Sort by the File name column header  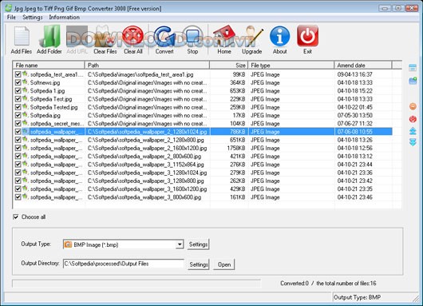[49, 65]
